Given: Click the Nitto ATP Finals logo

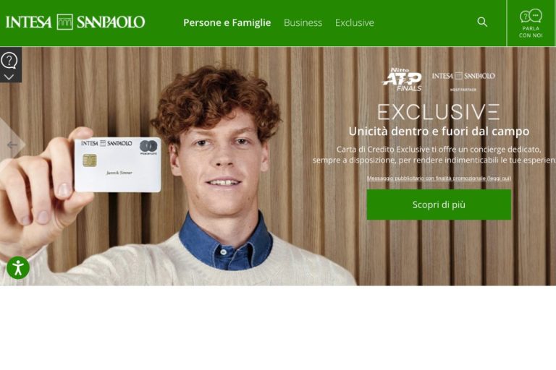Looking at the screenshot, I should (x=403, y=79).
